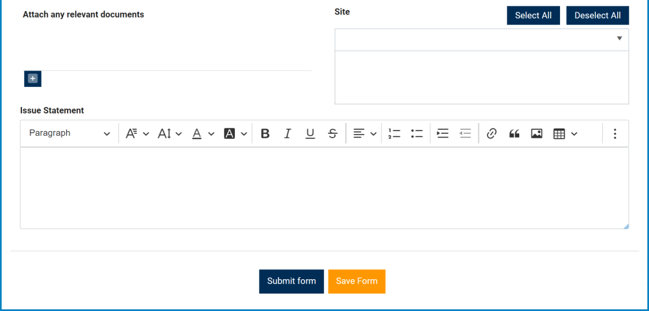Increase the paragraph indent

coord(443,134)
